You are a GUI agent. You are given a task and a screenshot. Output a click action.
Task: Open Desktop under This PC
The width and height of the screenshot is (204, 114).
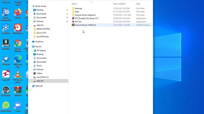click(x=40, y=54)
